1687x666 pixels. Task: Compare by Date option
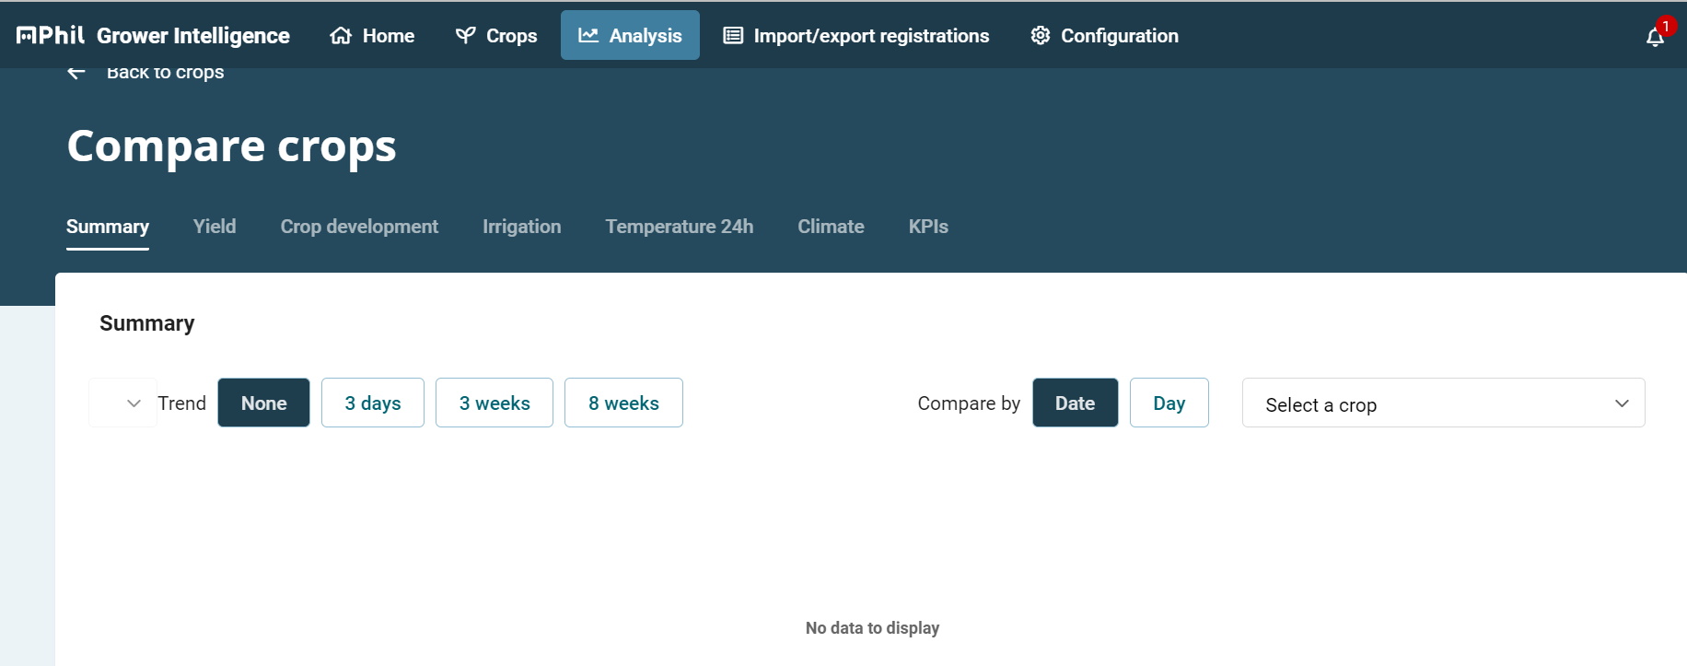click(x=1075, y=403)
